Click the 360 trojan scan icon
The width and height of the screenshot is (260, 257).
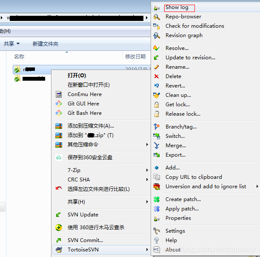(x=59, y=228)
